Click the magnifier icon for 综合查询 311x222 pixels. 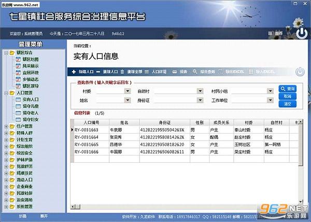point(195,72)
